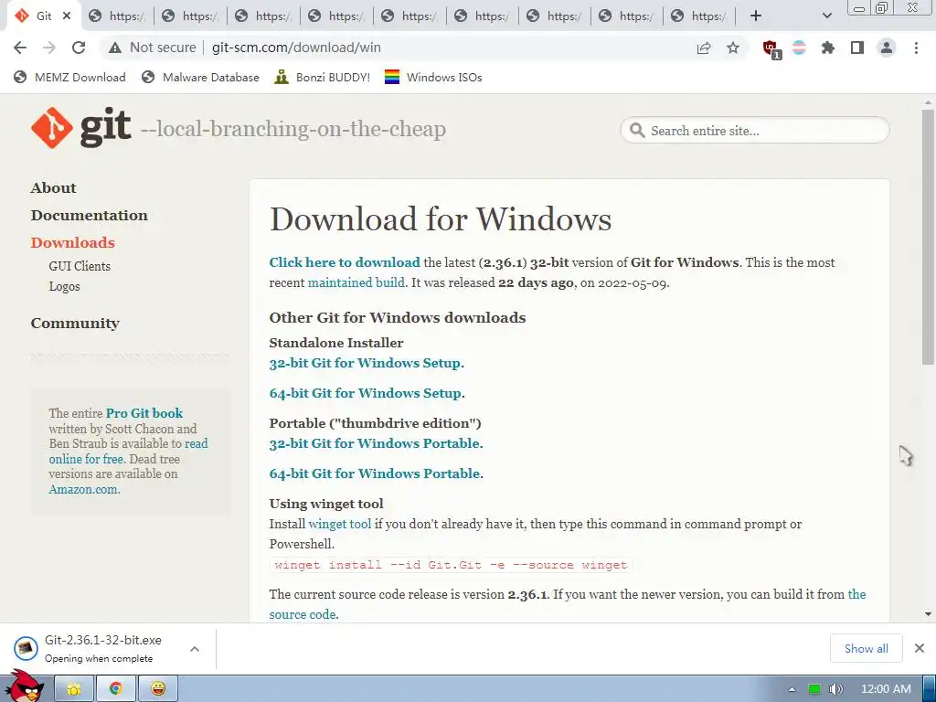Select Downloads in sidebar

[73, 243]
